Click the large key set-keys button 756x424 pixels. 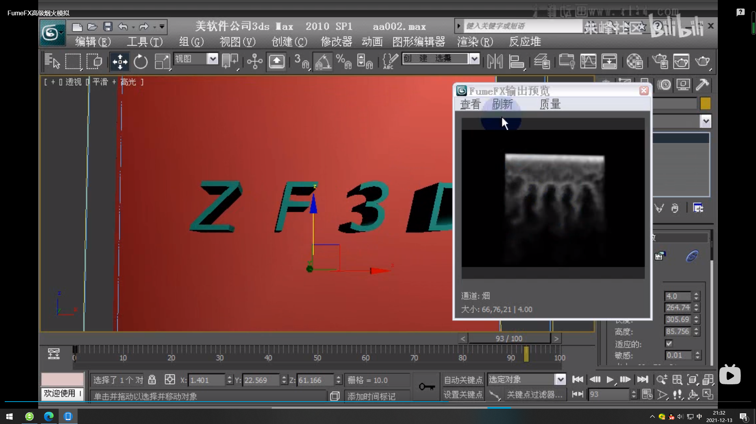pos(427,387)
